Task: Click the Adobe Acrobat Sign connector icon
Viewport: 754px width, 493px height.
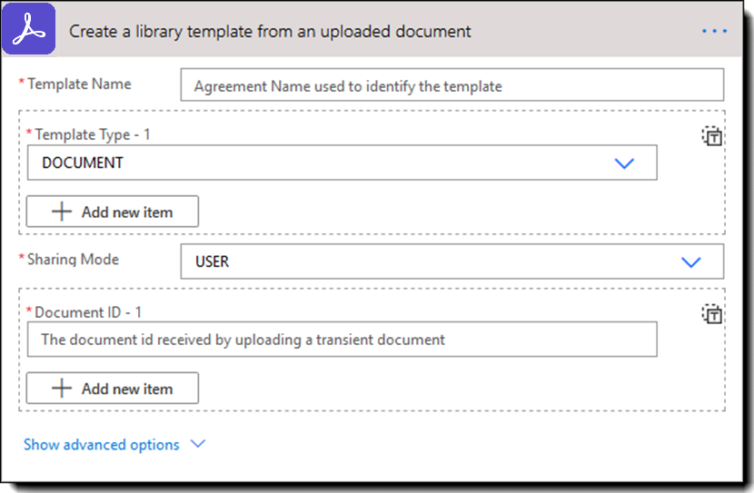Action: point(32,31)
